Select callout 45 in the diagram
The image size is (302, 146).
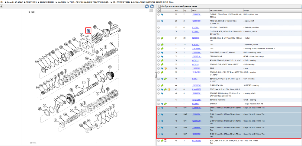click(82, 35)
